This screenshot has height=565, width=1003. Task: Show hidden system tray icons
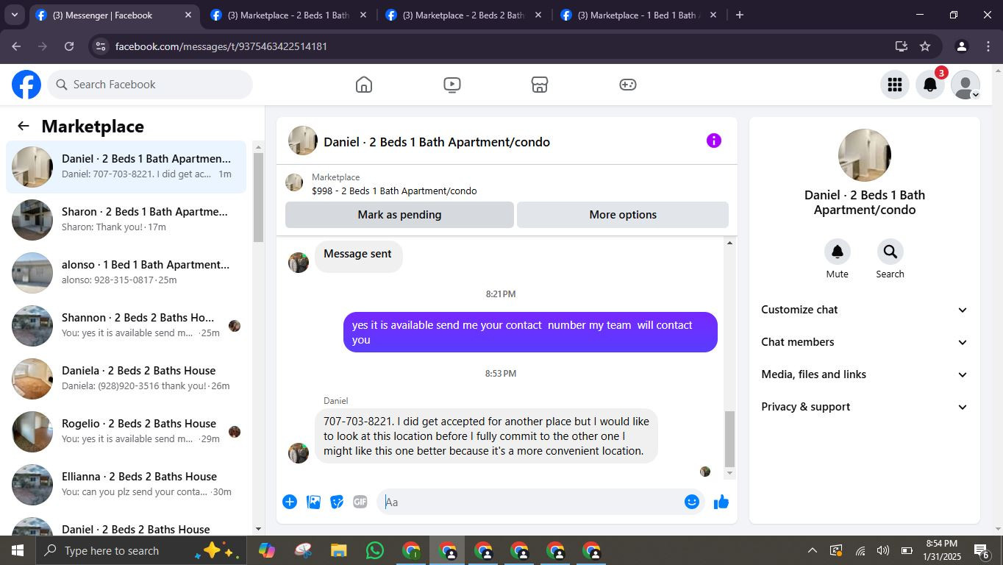click(812, 550)
